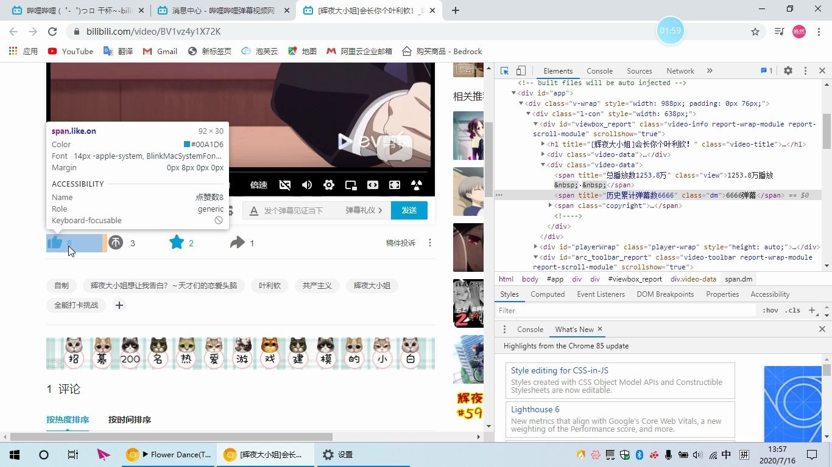This screenshot has width=832, height=467.
Task: Open the Event Listeners tab
Action: coord(601,294)
